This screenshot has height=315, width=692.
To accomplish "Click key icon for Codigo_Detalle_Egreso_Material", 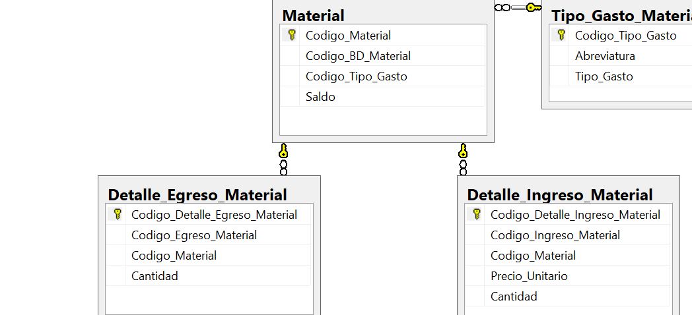I will [117, 215].
